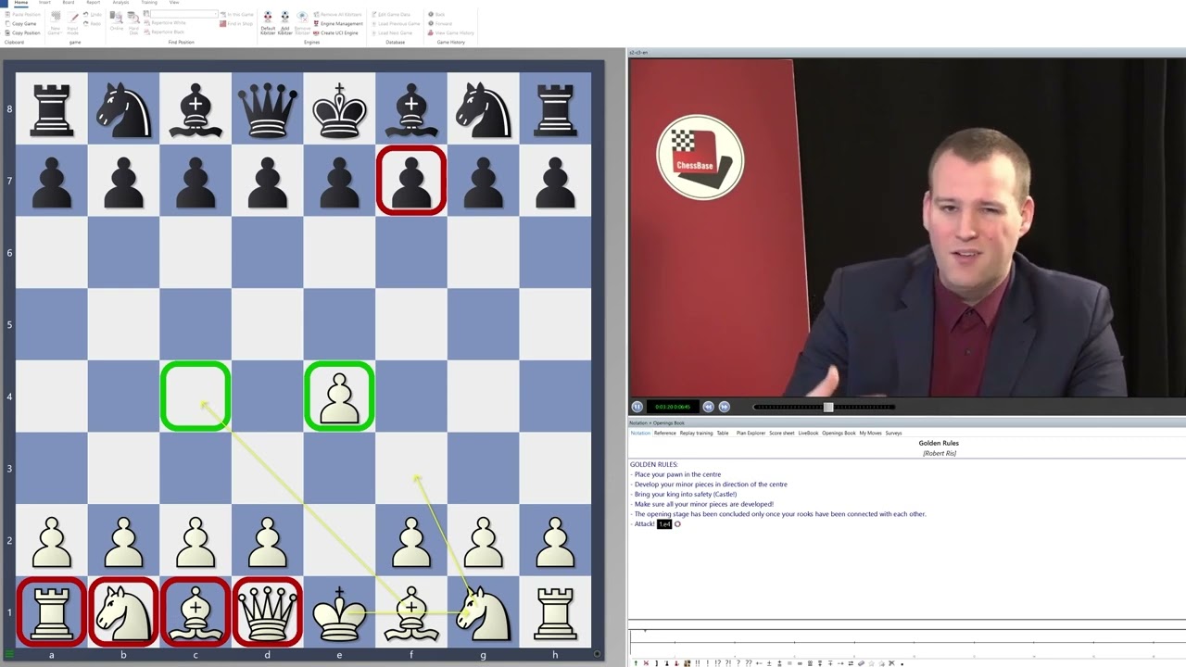Pause the video with the pause button
The width and height of the screenshot is (1186, 667).
click(637, 407)
